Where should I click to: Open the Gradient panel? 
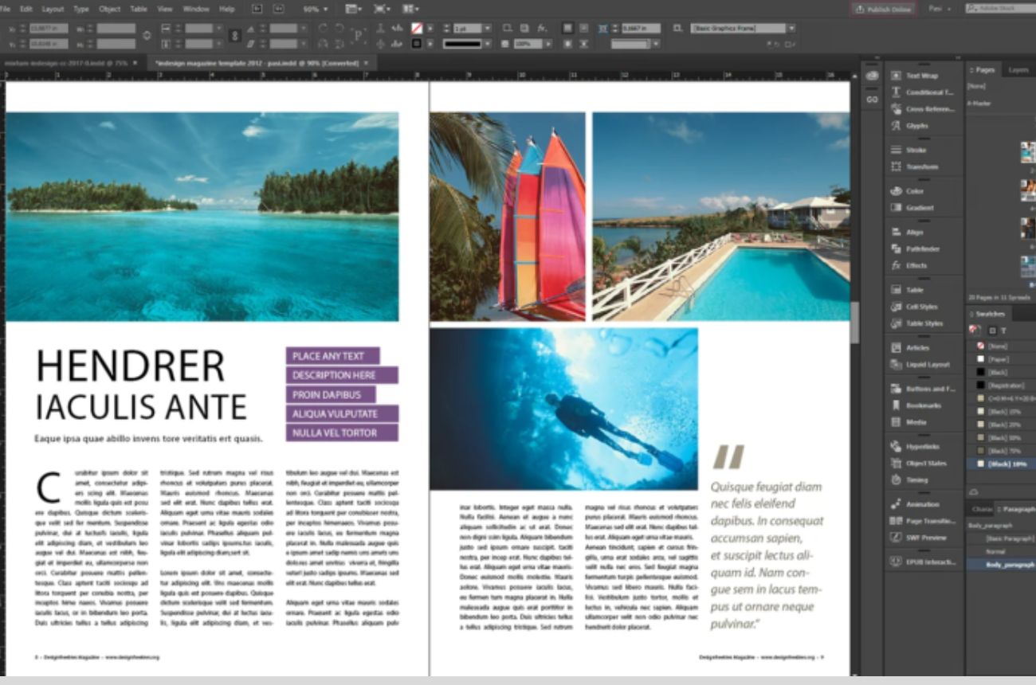(919, 208)
